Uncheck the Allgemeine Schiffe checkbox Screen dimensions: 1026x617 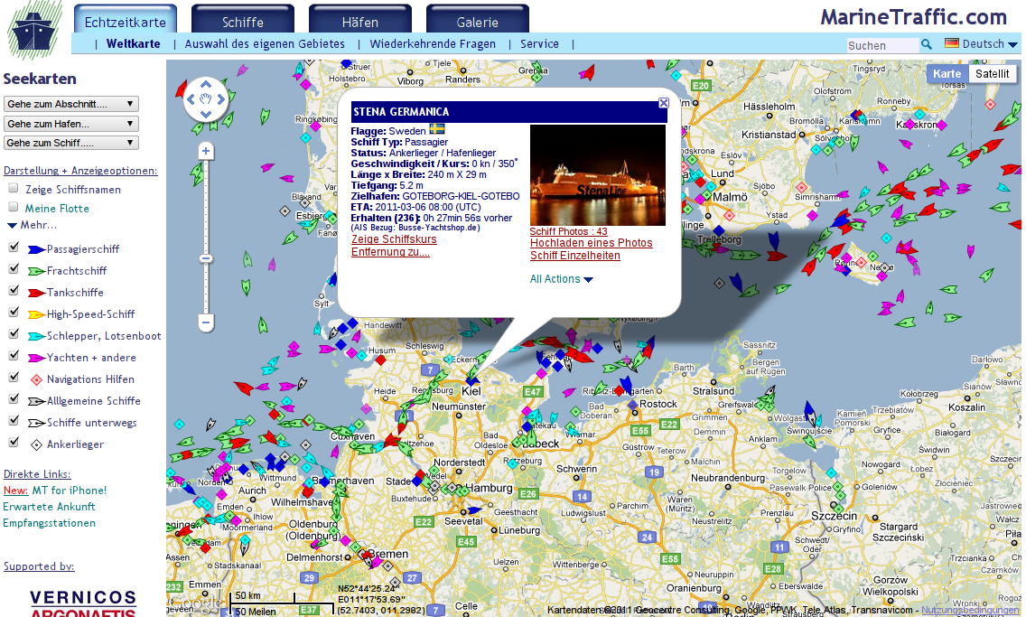(x=13, y=398)
